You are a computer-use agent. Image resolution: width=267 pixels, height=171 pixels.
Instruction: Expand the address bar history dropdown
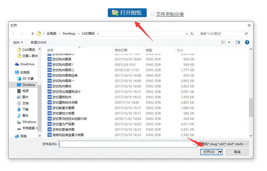(x=186, y=34)
